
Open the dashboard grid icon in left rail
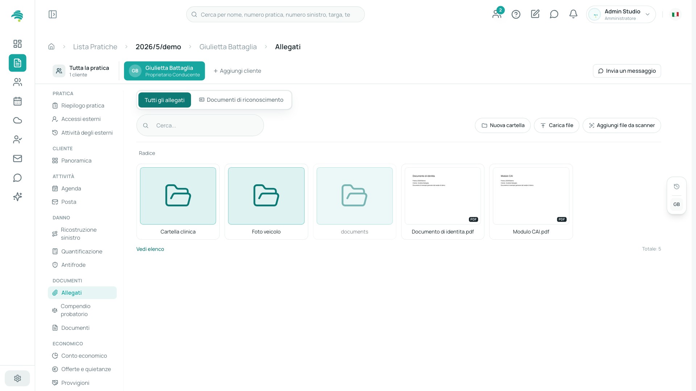tap(17, 44)
